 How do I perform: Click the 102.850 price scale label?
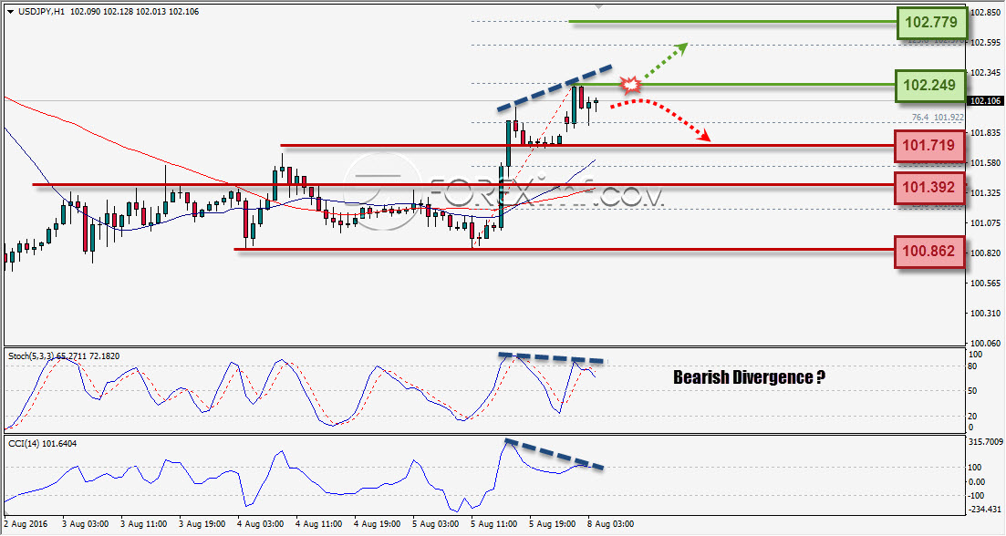pyautogui.click(x=986, y=12)
